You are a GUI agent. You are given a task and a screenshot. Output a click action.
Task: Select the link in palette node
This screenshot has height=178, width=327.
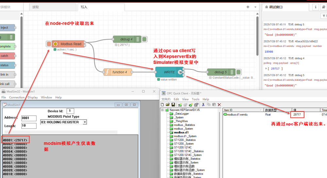pos(7,74)
